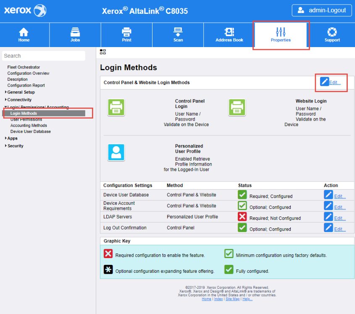Expand the Apps tree section
Image resolution: width=355 pixels, height=314 pixels.
tap(6, 138)
